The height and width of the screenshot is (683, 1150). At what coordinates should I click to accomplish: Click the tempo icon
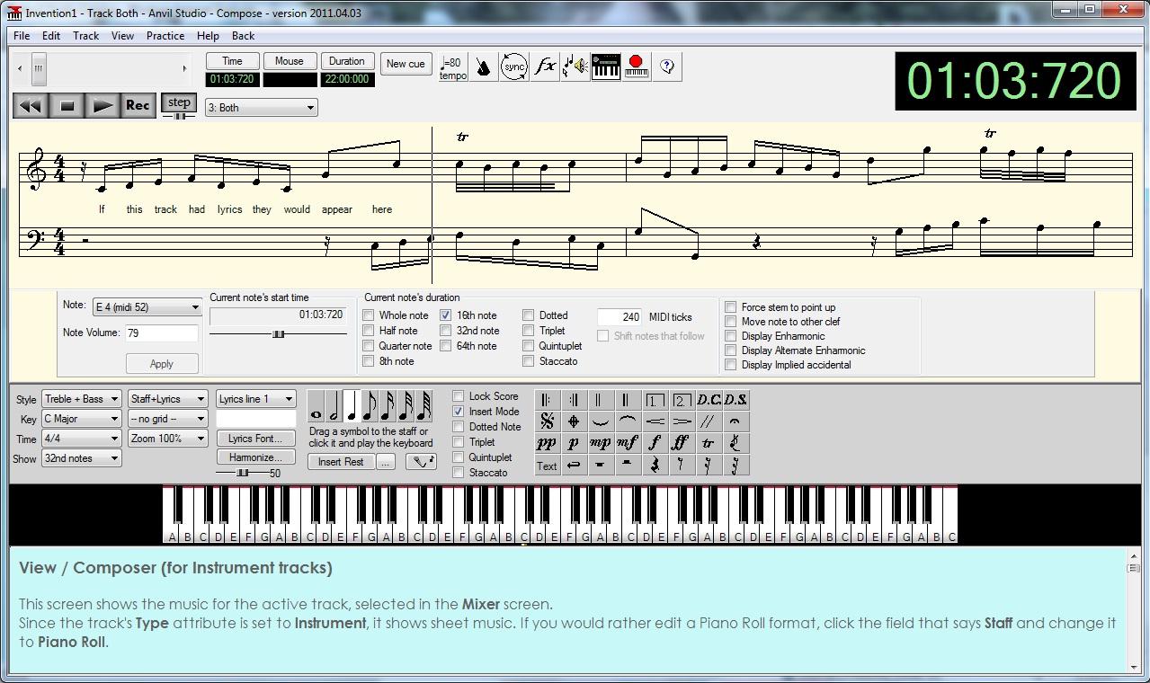click(452, 67)
